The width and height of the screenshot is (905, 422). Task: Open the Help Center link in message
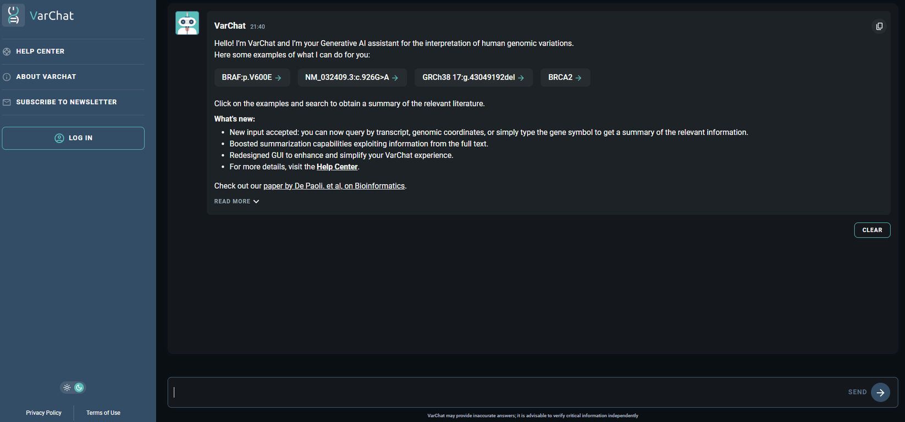coord(337,167)
